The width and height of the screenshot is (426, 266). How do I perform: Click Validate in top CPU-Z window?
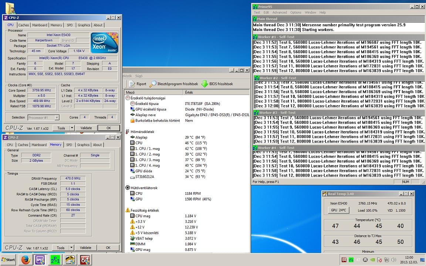[x=86, y=128]
